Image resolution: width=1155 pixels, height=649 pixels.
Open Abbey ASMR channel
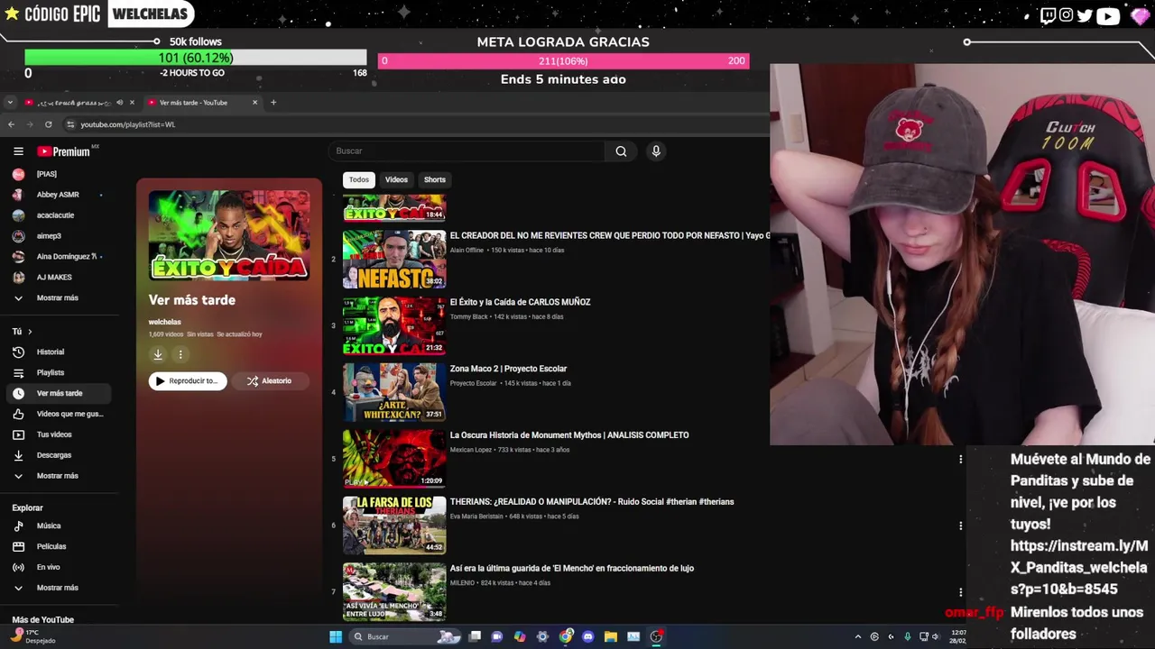pyautogui.click(x=60, y=195)
